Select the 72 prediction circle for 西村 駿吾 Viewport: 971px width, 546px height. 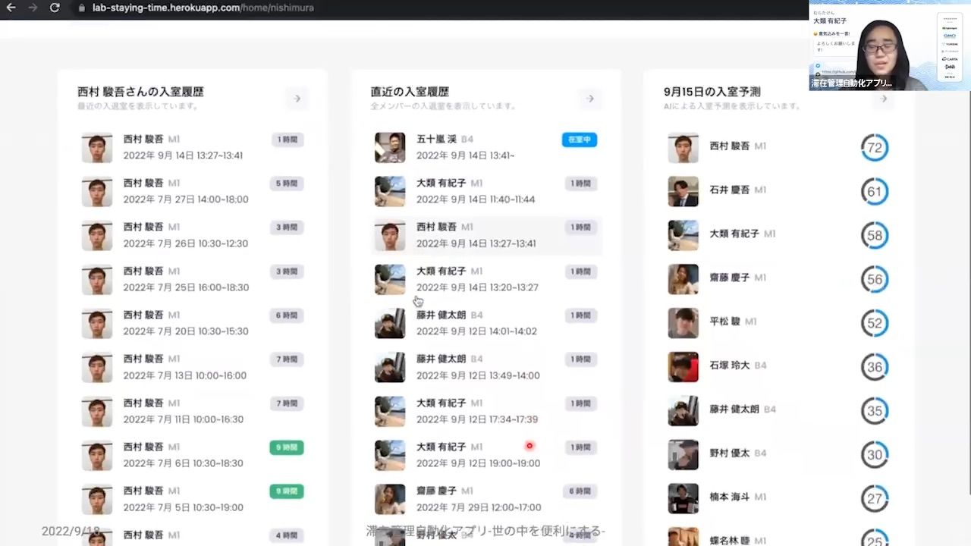click(875, 148)
